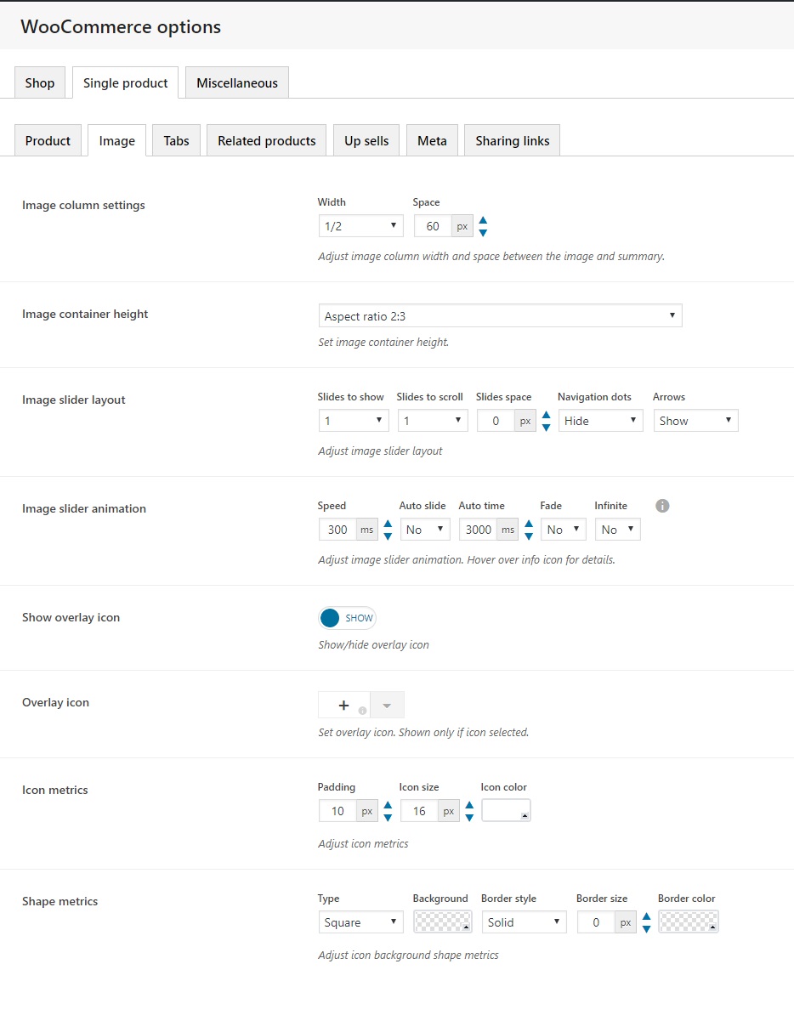Increase the slider Speed value

coord(388,524)
